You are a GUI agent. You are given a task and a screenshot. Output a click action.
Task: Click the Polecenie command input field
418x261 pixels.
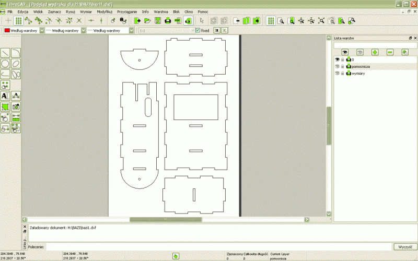[219, 246]
